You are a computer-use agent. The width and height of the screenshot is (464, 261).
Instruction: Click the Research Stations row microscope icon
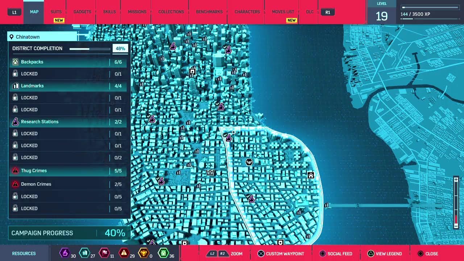click(x=15, y=122)
